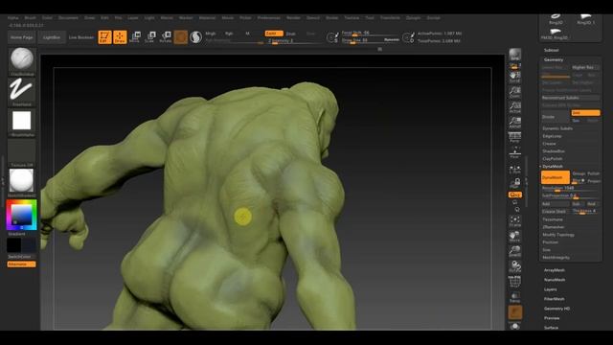The height and width of the screenshot is (345, 613).
Task: Toggle the orange XYZ rotation button
Action: tap(515, 195)
